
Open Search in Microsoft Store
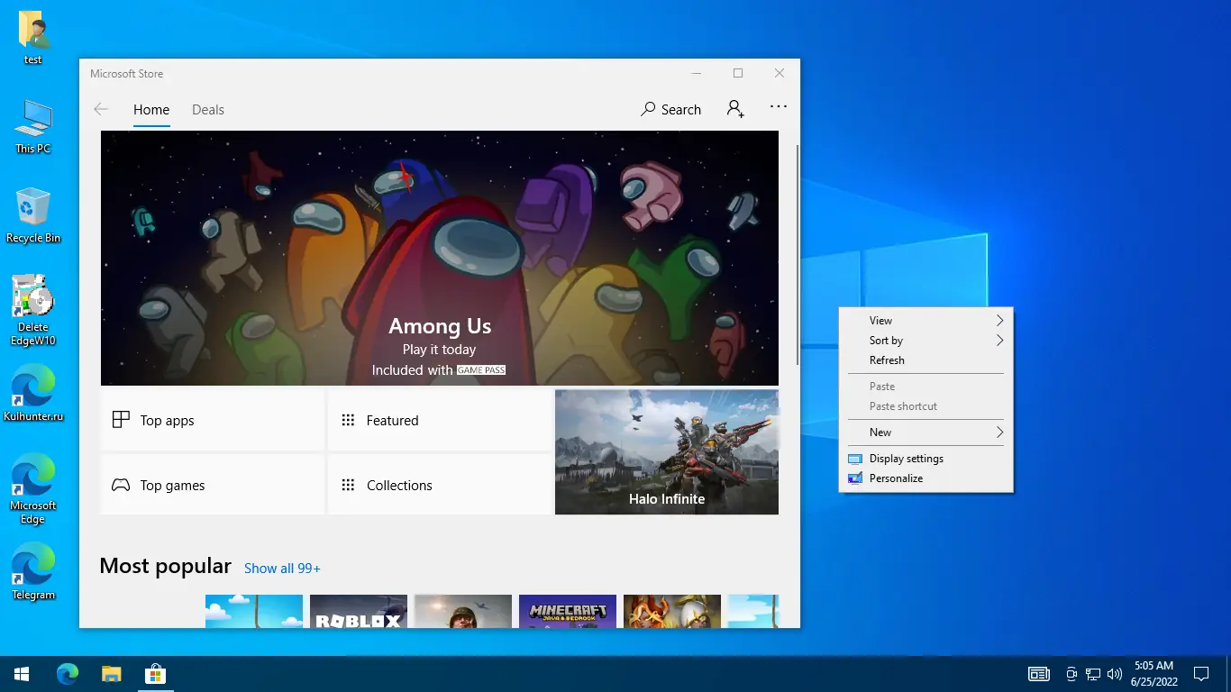[x=670, y=109]
